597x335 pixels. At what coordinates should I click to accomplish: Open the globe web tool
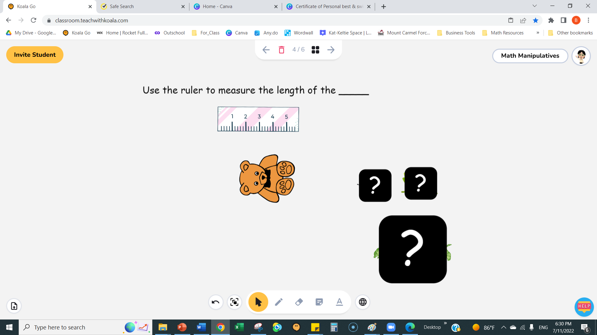363,302
